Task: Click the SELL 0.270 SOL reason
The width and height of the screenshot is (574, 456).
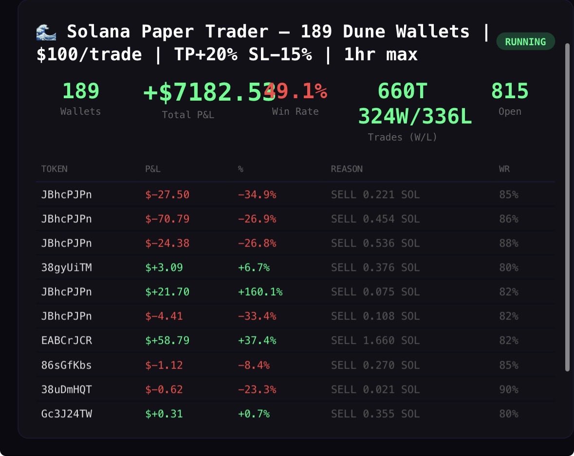Action: pyautogui.click(x=375, y=365)
